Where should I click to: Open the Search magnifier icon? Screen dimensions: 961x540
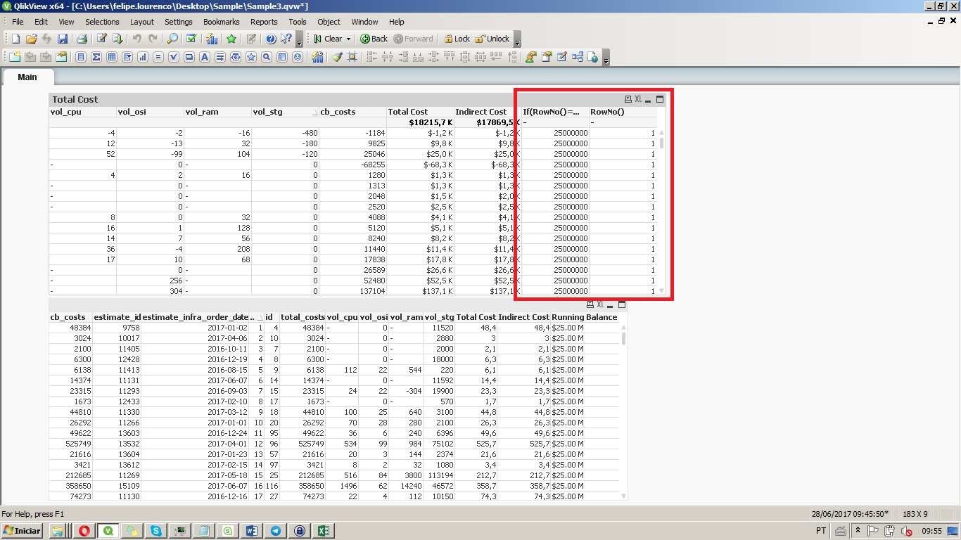pos(172,39)
